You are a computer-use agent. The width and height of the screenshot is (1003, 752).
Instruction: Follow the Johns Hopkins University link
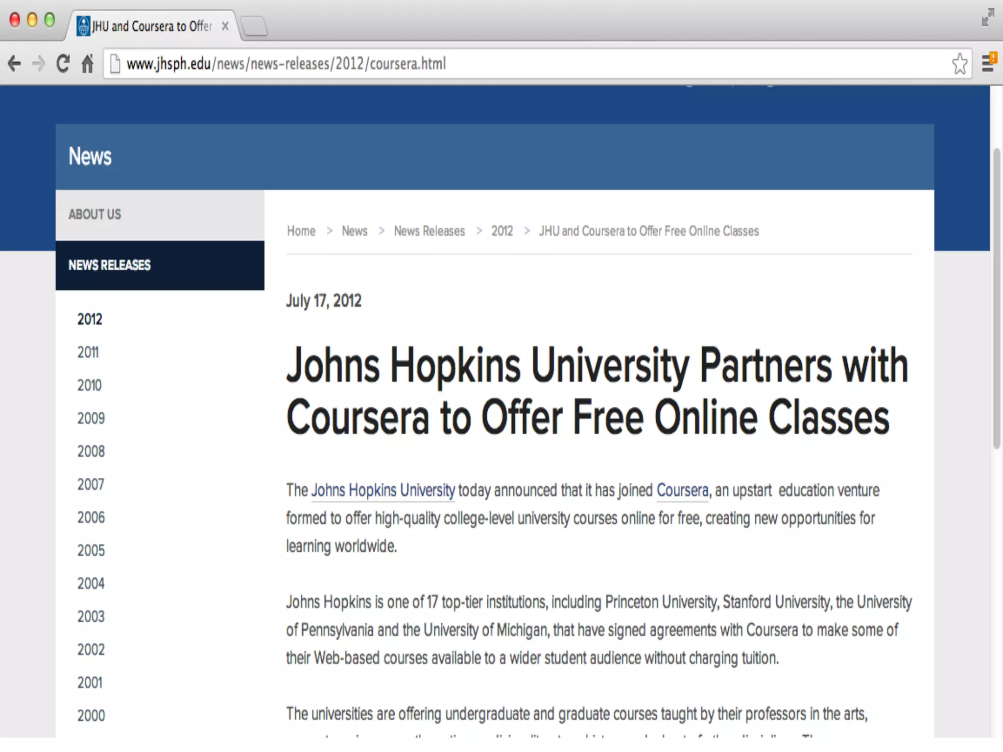click(383, 490)
